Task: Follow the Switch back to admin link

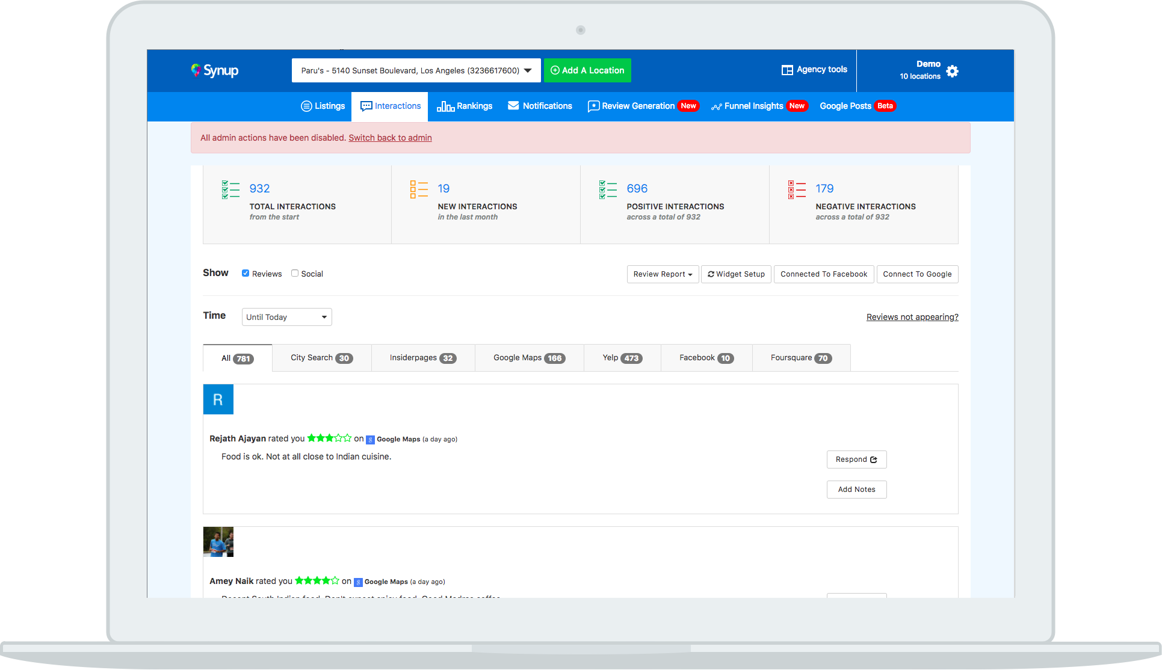Action: pos(390,138)
